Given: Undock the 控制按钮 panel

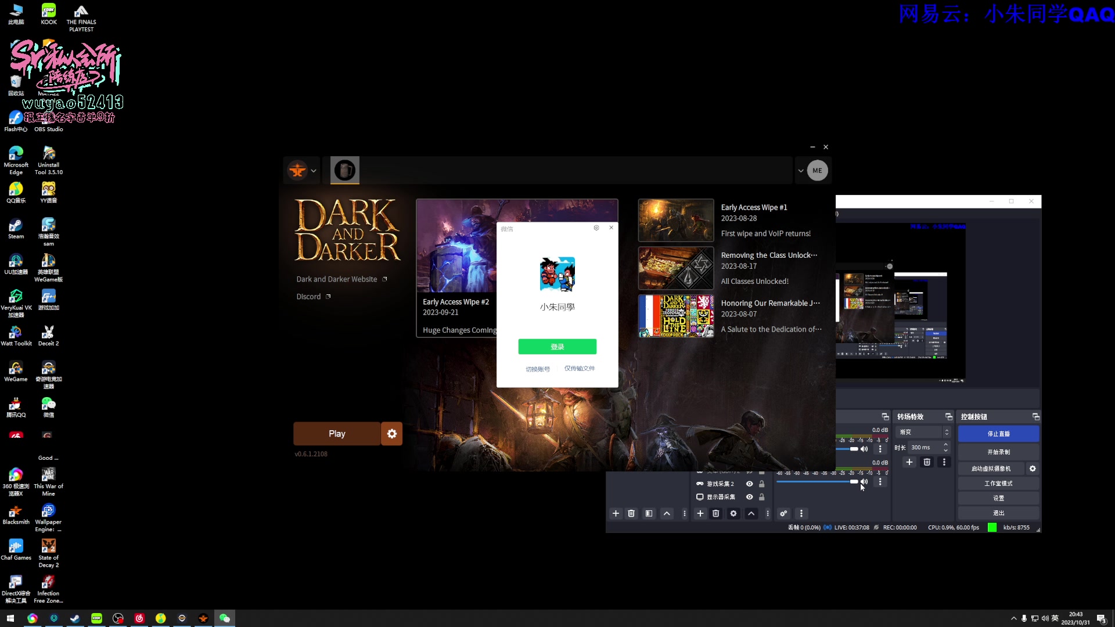Looking at the screenshot, I should click(1035, 417).
